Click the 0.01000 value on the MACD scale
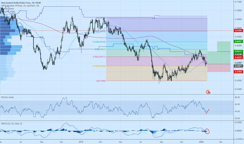Image resolution: width=244 pixels, height=144 pixels. coord(238,123)
